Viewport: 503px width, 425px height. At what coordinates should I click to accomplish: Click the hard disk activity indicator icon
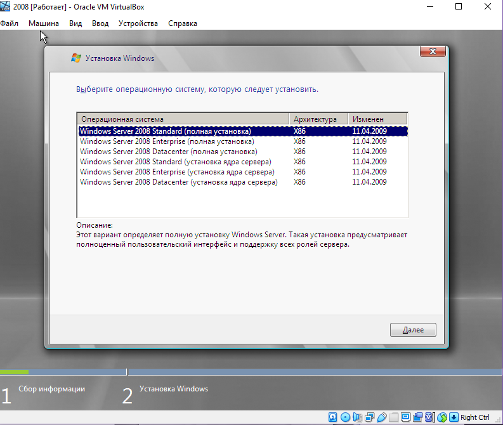(332, 417)
